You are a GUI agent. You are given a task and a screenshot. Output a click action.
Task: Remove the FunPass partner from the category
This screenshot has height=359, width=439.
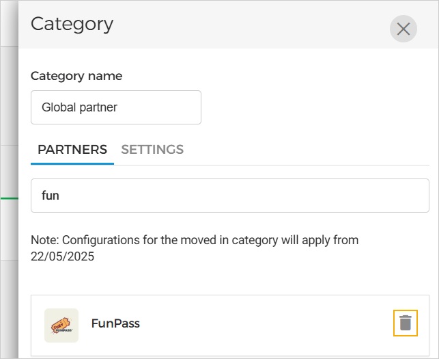click(x=406, y=323)
